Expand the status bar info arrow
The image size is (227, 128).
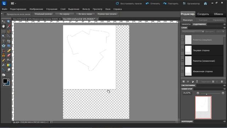pyautogui.click(x=49, y=122)
